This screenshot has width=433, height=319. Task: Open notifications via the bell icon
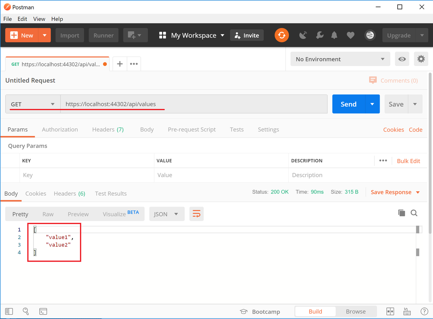coord(334,35)
